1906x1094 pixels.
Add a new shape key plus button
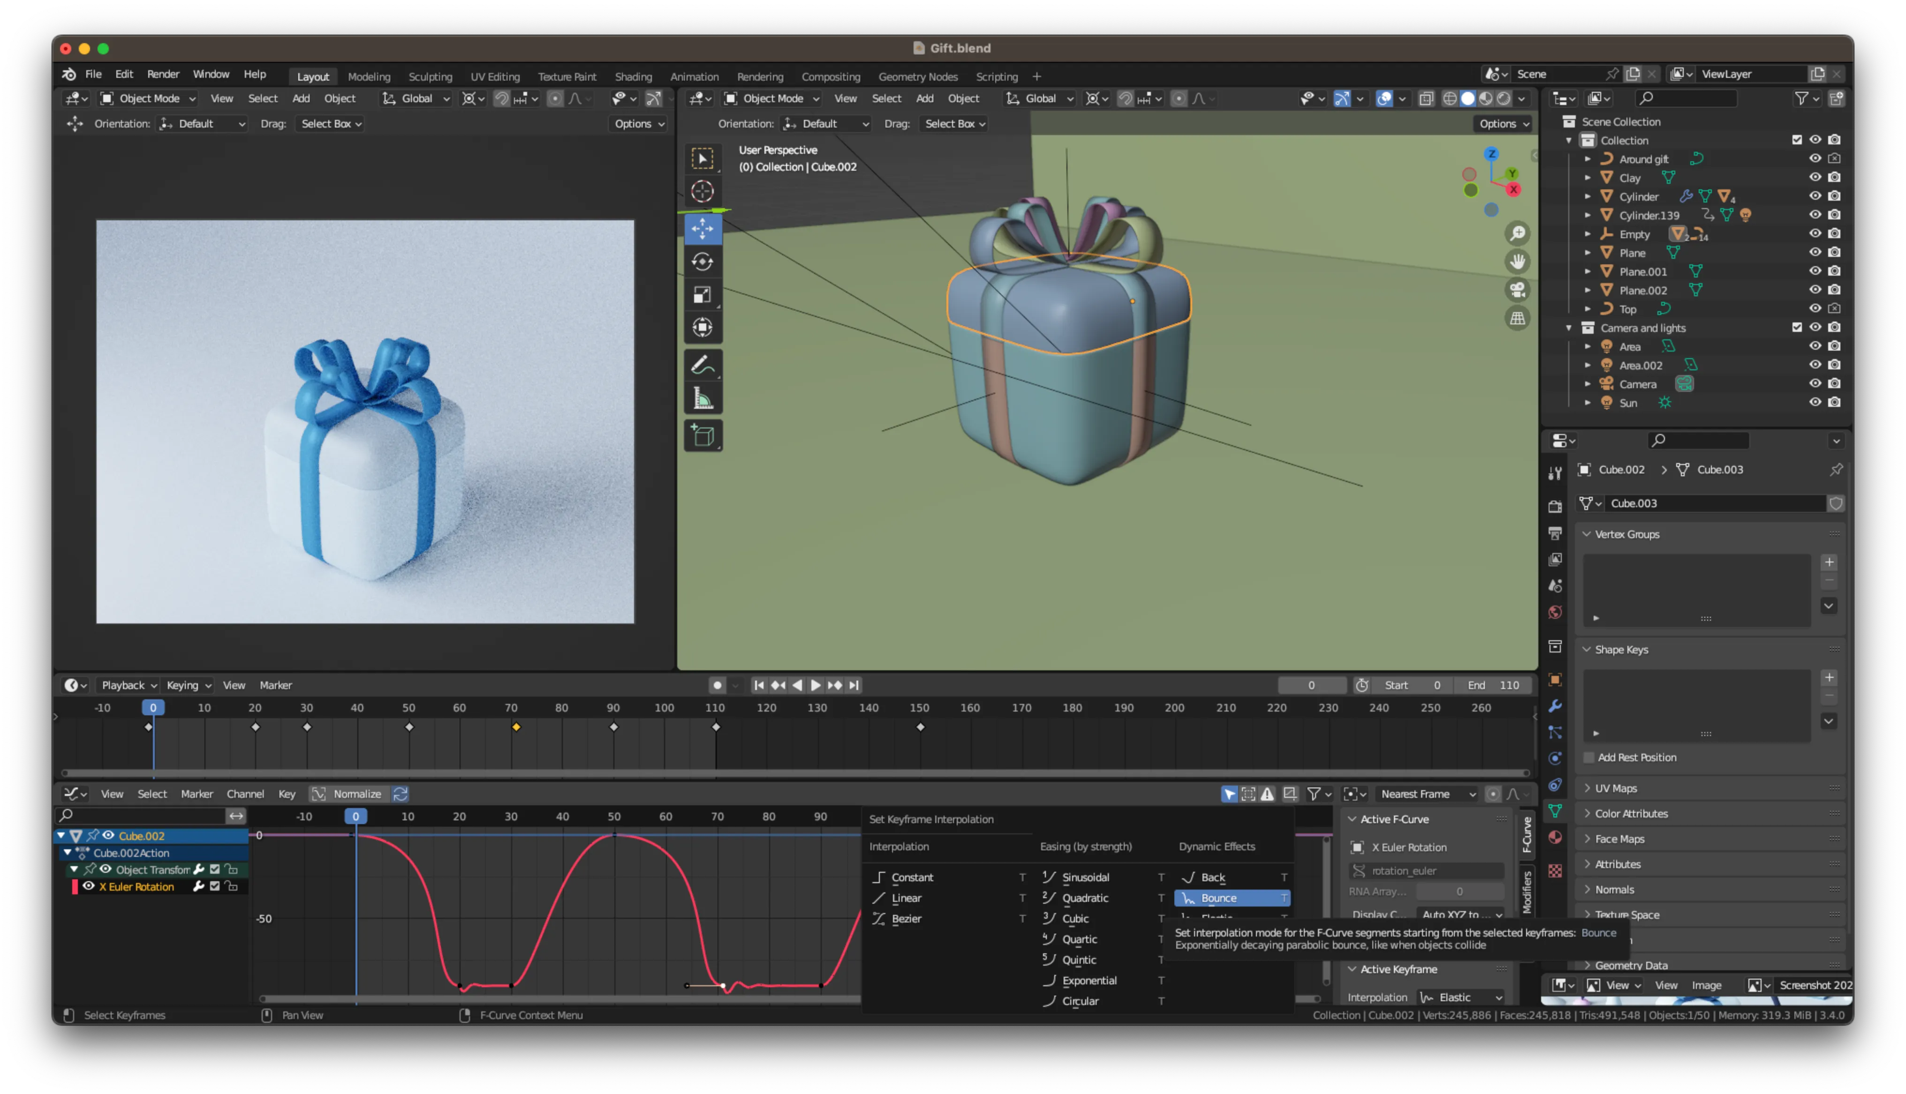coord(1829,678)
